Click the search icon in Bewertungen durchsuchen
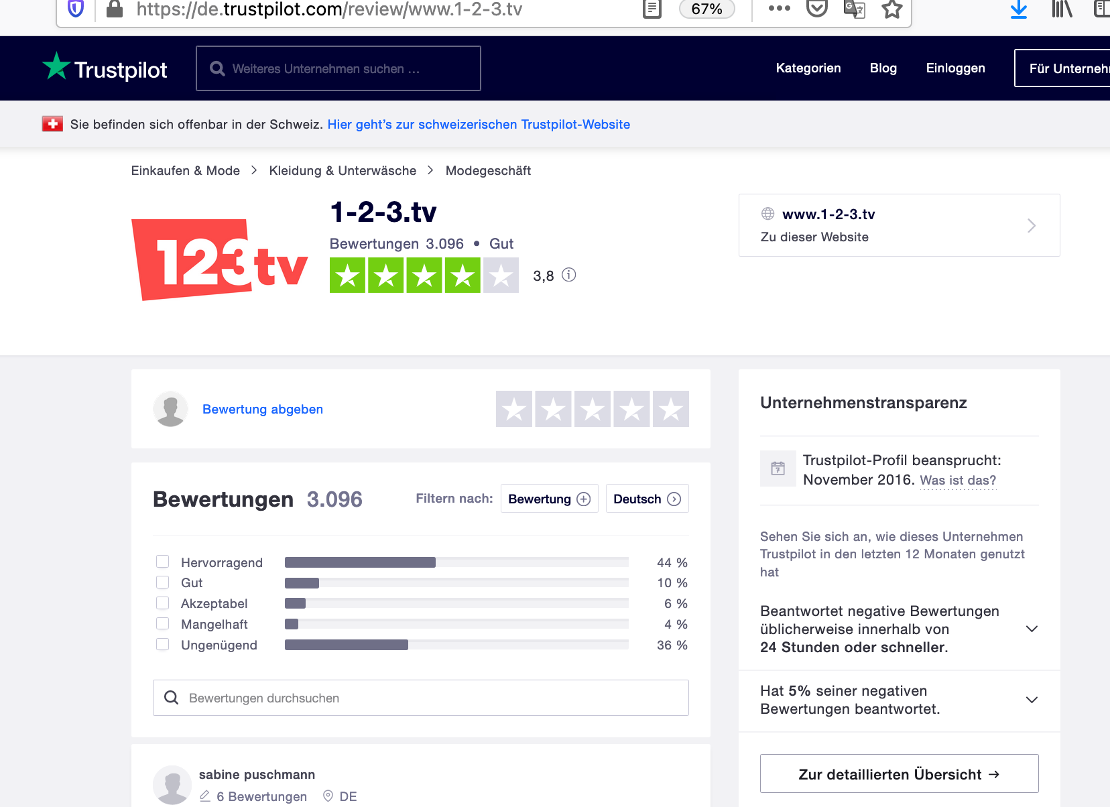Image resolution: width=1110 pixels, height=807 pixels. click(x=172, y=698)
